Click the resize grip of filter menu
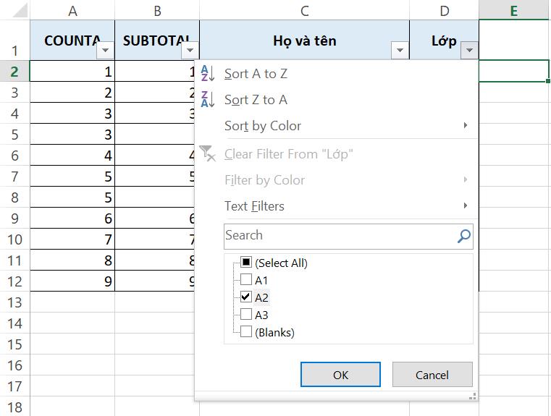The height and width of the screenshot is (416, 551). pos(473,396)
